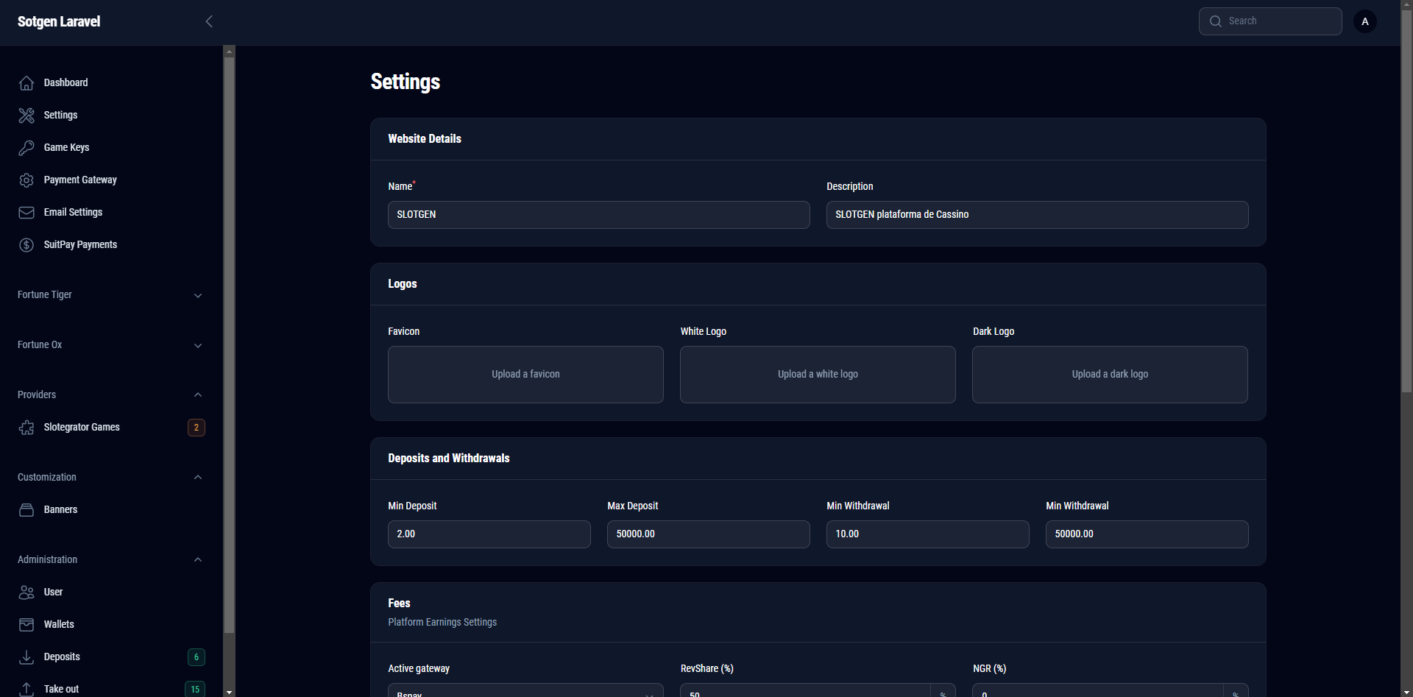Open the Deposits menu item

tap(62, 657)
